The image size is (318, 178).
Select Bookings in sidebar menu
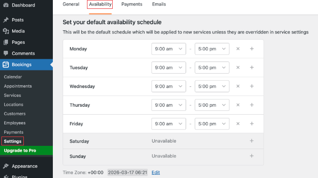[26, 65]
